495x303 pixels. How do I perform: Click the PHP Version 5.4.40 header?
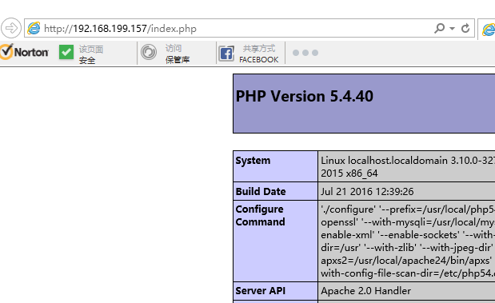[x=305, y=96]
